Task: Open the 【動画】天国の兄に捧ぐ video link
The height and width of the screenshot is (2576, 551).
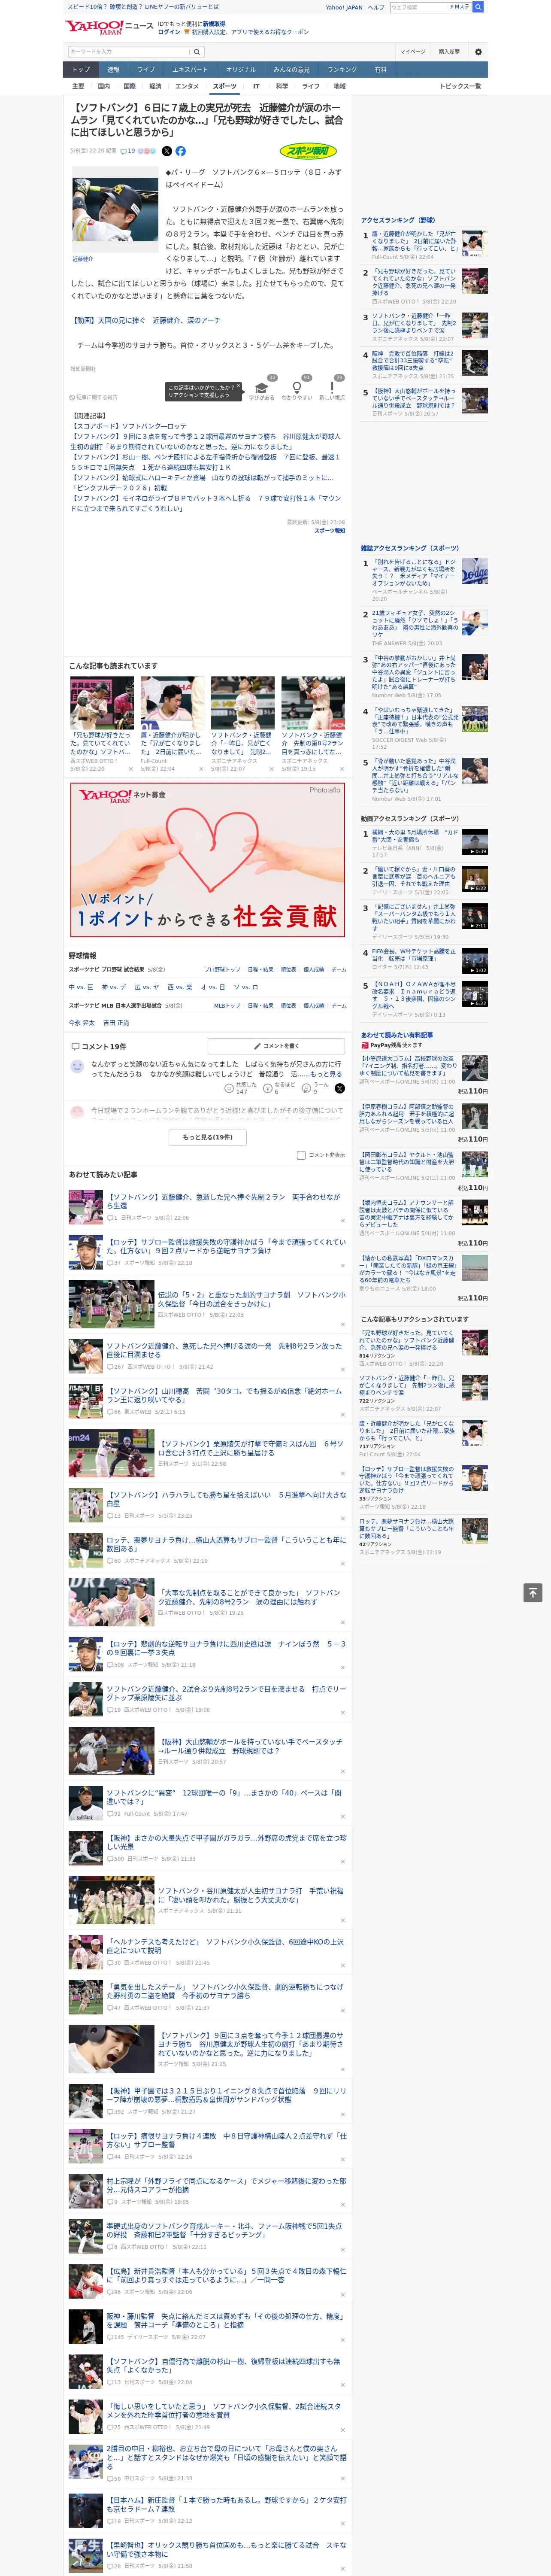Action: click(x=146, y=321)
